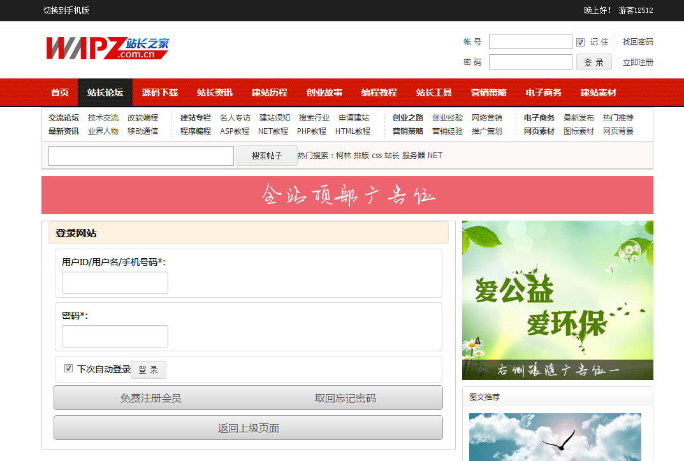Open the 全站顶部广告位 pink banner
This screenshot has height=461, width=684.
coord(347,195)
